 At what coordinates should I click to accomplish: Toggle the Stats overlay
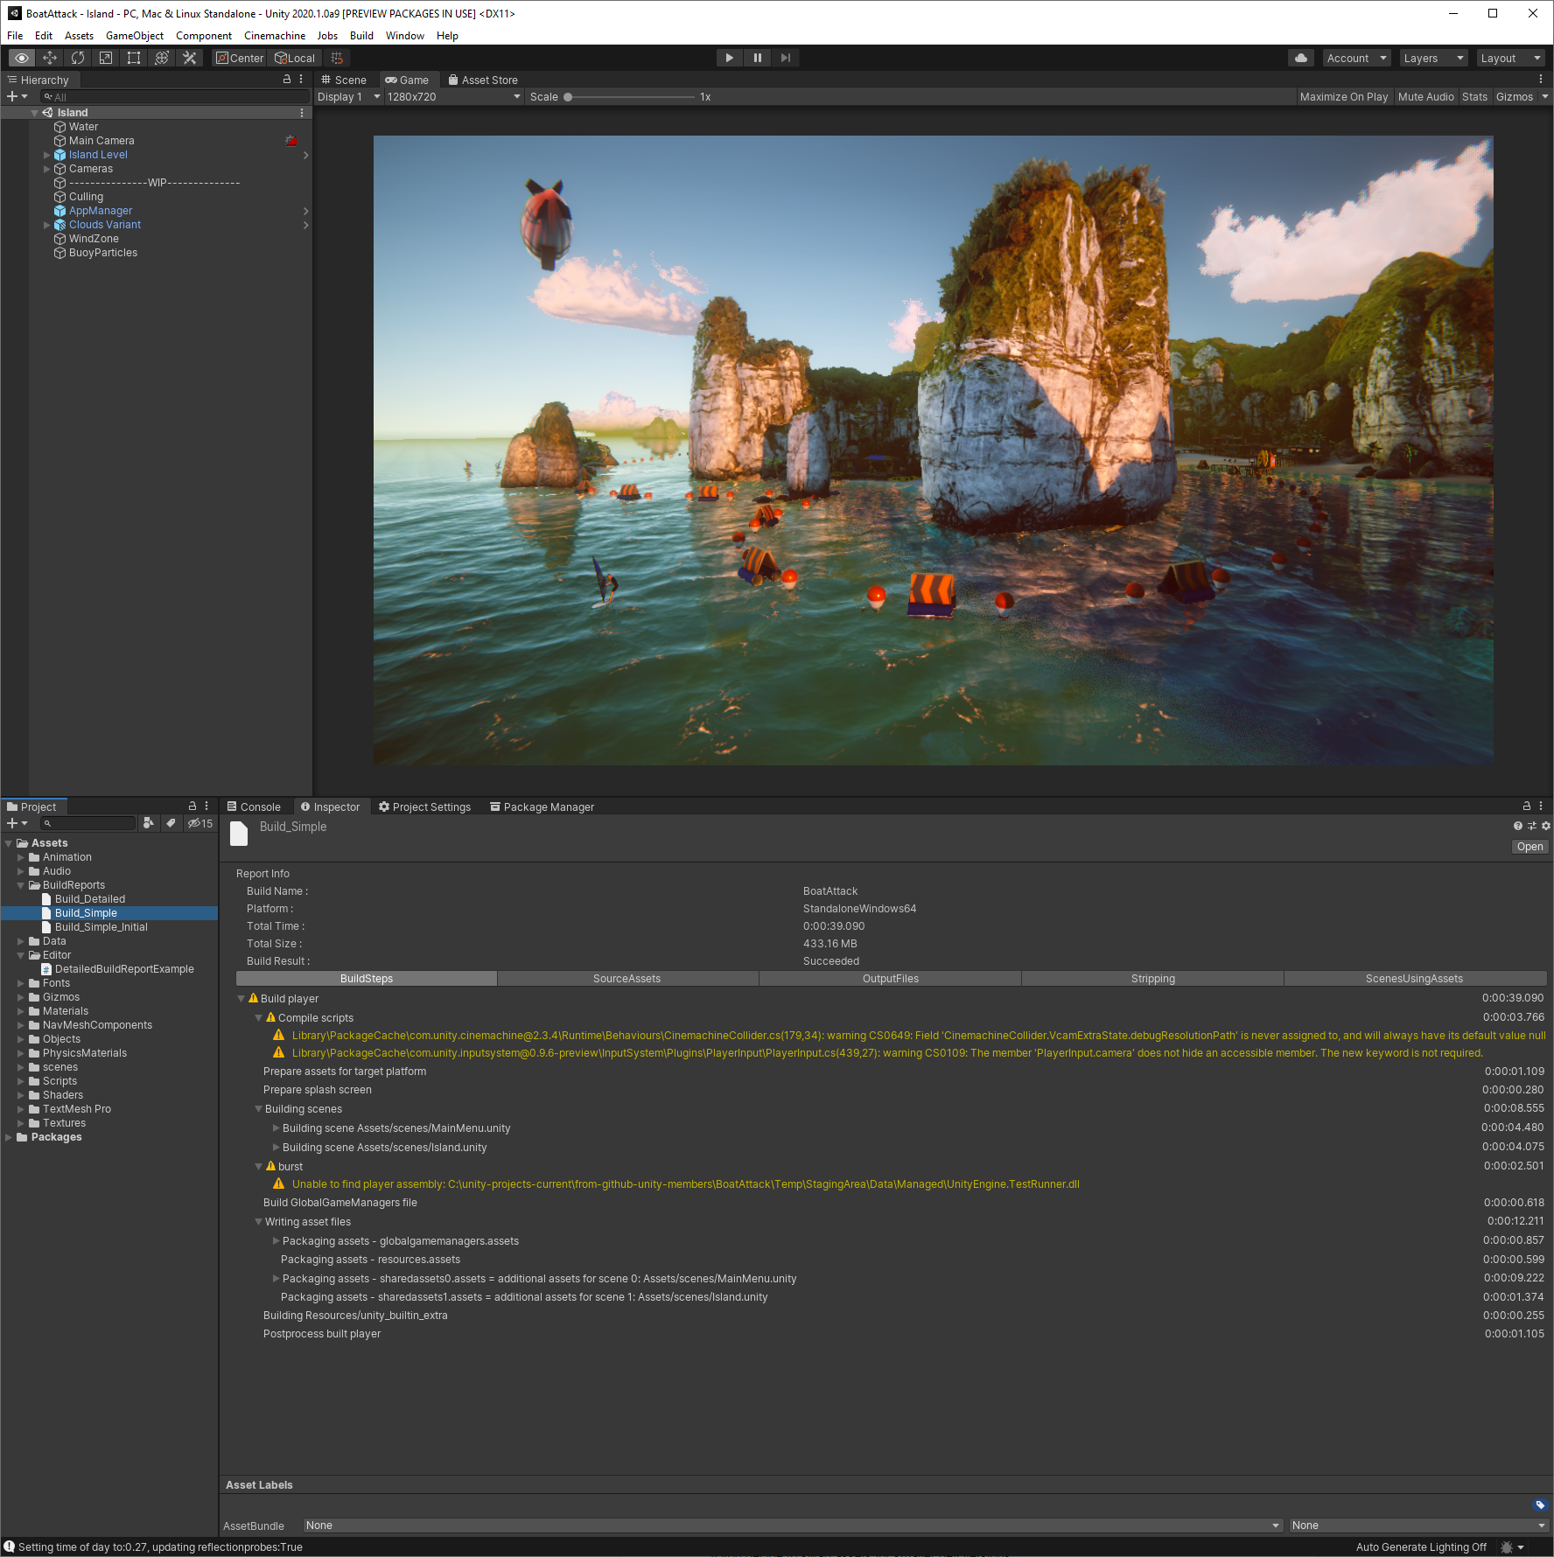click(x=1474, y=97)
